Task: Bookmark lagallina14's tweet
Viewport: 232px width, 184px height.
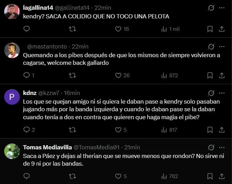Action: tap(210, 29)
